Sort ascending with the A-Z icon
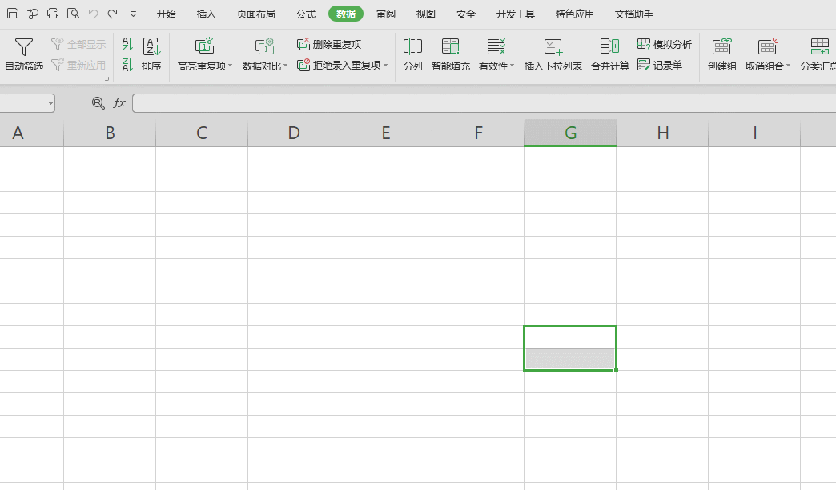The image size is (836, 490). [127, 44]
